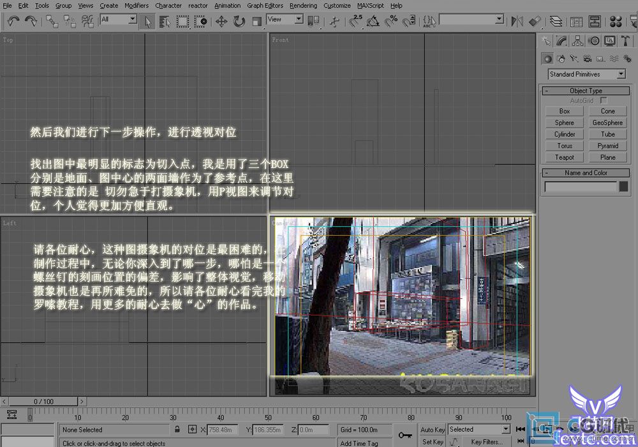Click the Mirror tool icon

click(x=517, y=21)
